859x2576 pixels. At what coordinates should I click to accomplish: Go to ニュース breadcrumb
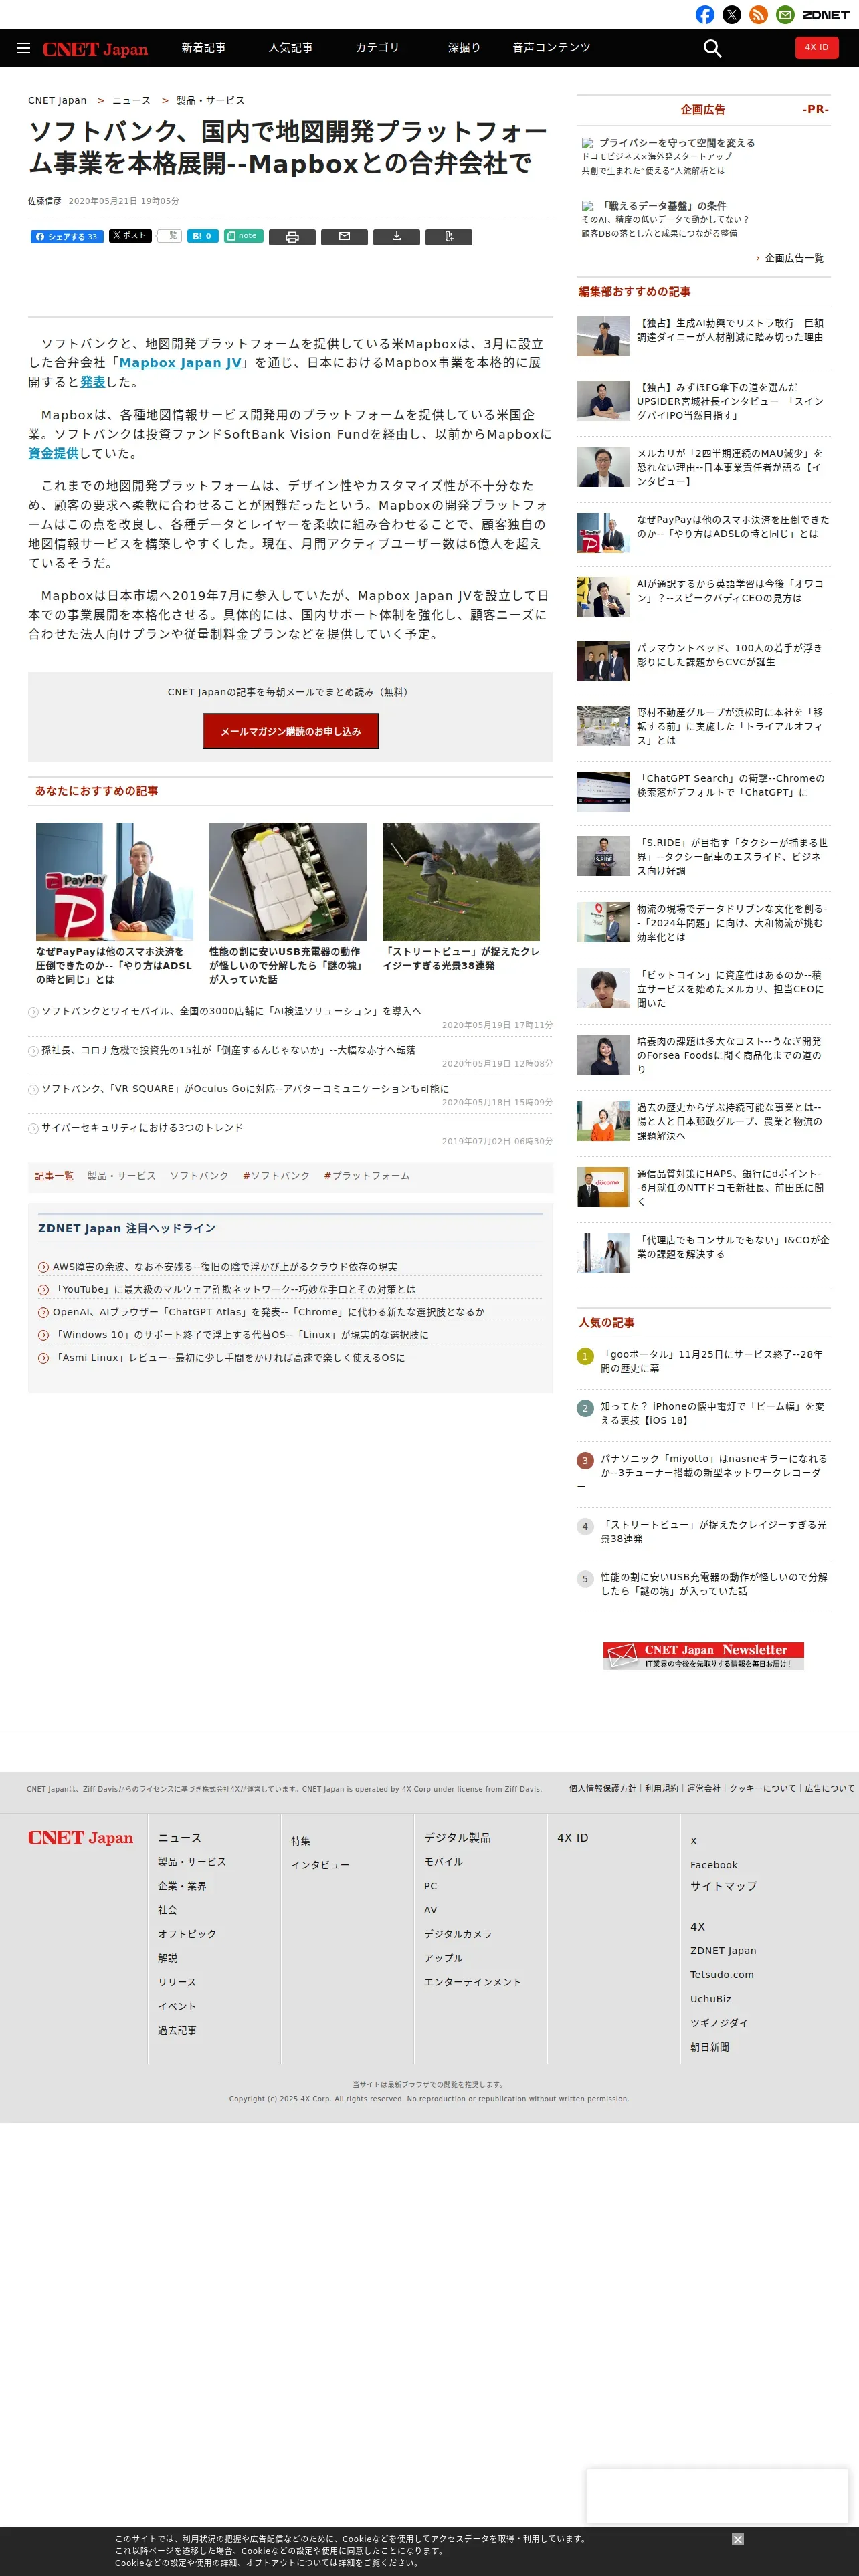pyautogui.click(x=131, y=101)
